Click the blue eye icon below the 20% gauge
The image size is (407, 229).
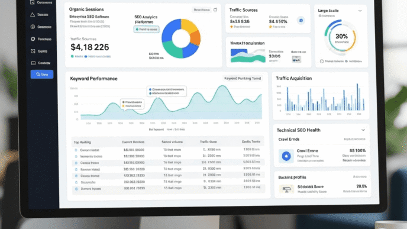[x=346, y=62]
